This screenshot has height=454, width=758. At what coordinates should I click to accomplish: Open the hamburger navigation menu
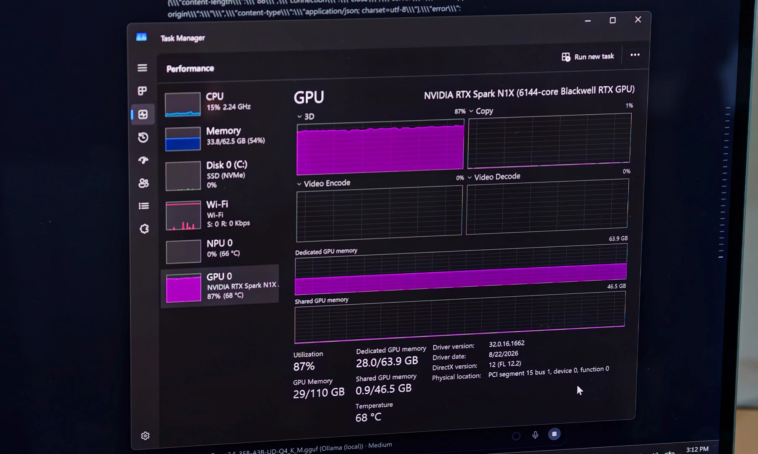[x=142, y=68]
